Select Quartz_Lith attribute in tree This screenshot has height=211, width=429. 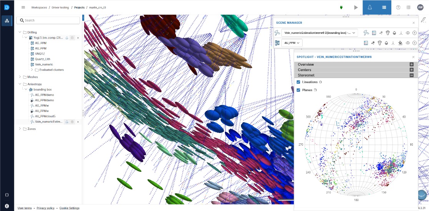coord(42,59)
